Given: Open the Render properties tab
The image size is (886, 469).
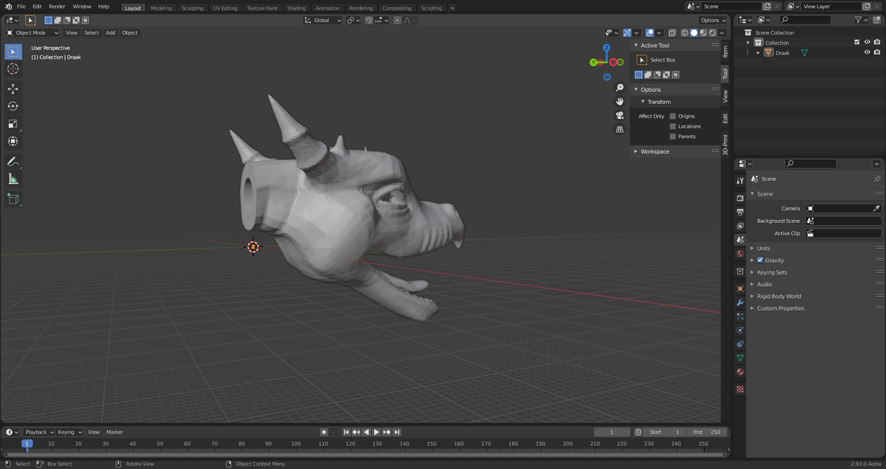Looking at the screenshot, I should coord(740,198).
